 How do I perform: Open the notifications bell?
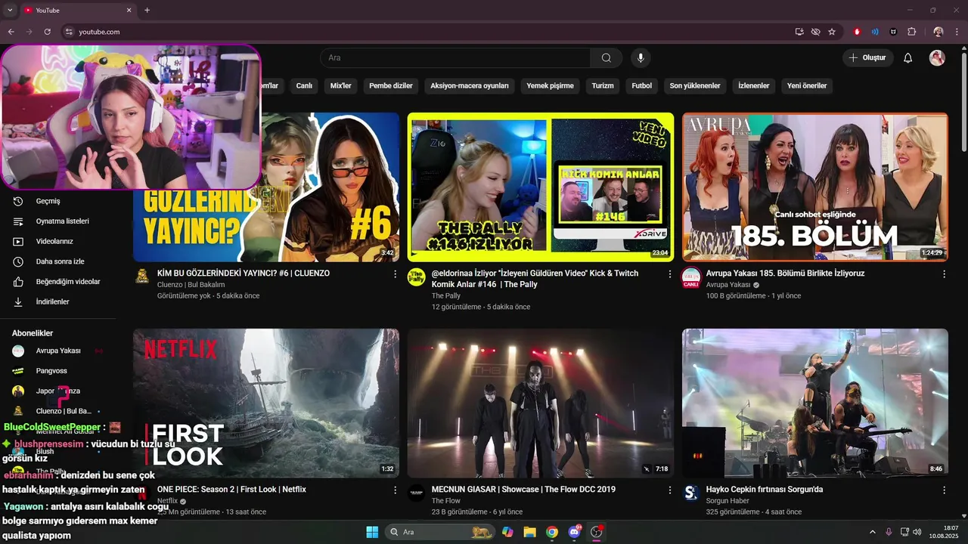click(x=908, y=58)
